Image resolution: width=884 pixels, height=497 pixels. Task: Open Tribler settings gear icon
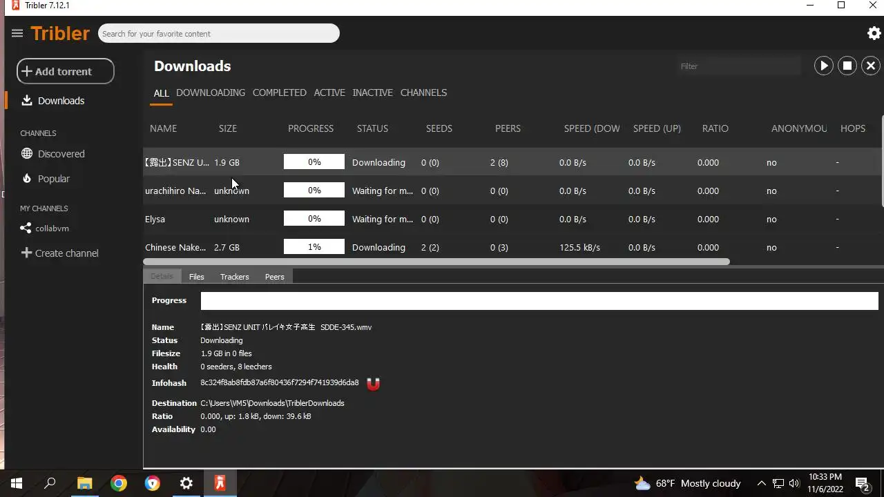874,33
